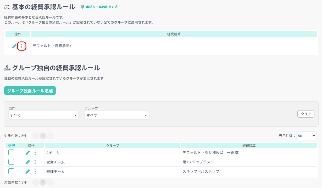322x188 pixels.
Task: Edit the 営業チーム rule with pencil icon
Action: tap(28, 162)
